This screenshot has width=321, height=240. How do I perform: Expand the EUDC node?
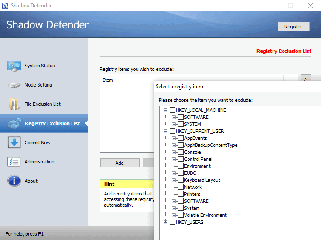(x=174, y=173)
